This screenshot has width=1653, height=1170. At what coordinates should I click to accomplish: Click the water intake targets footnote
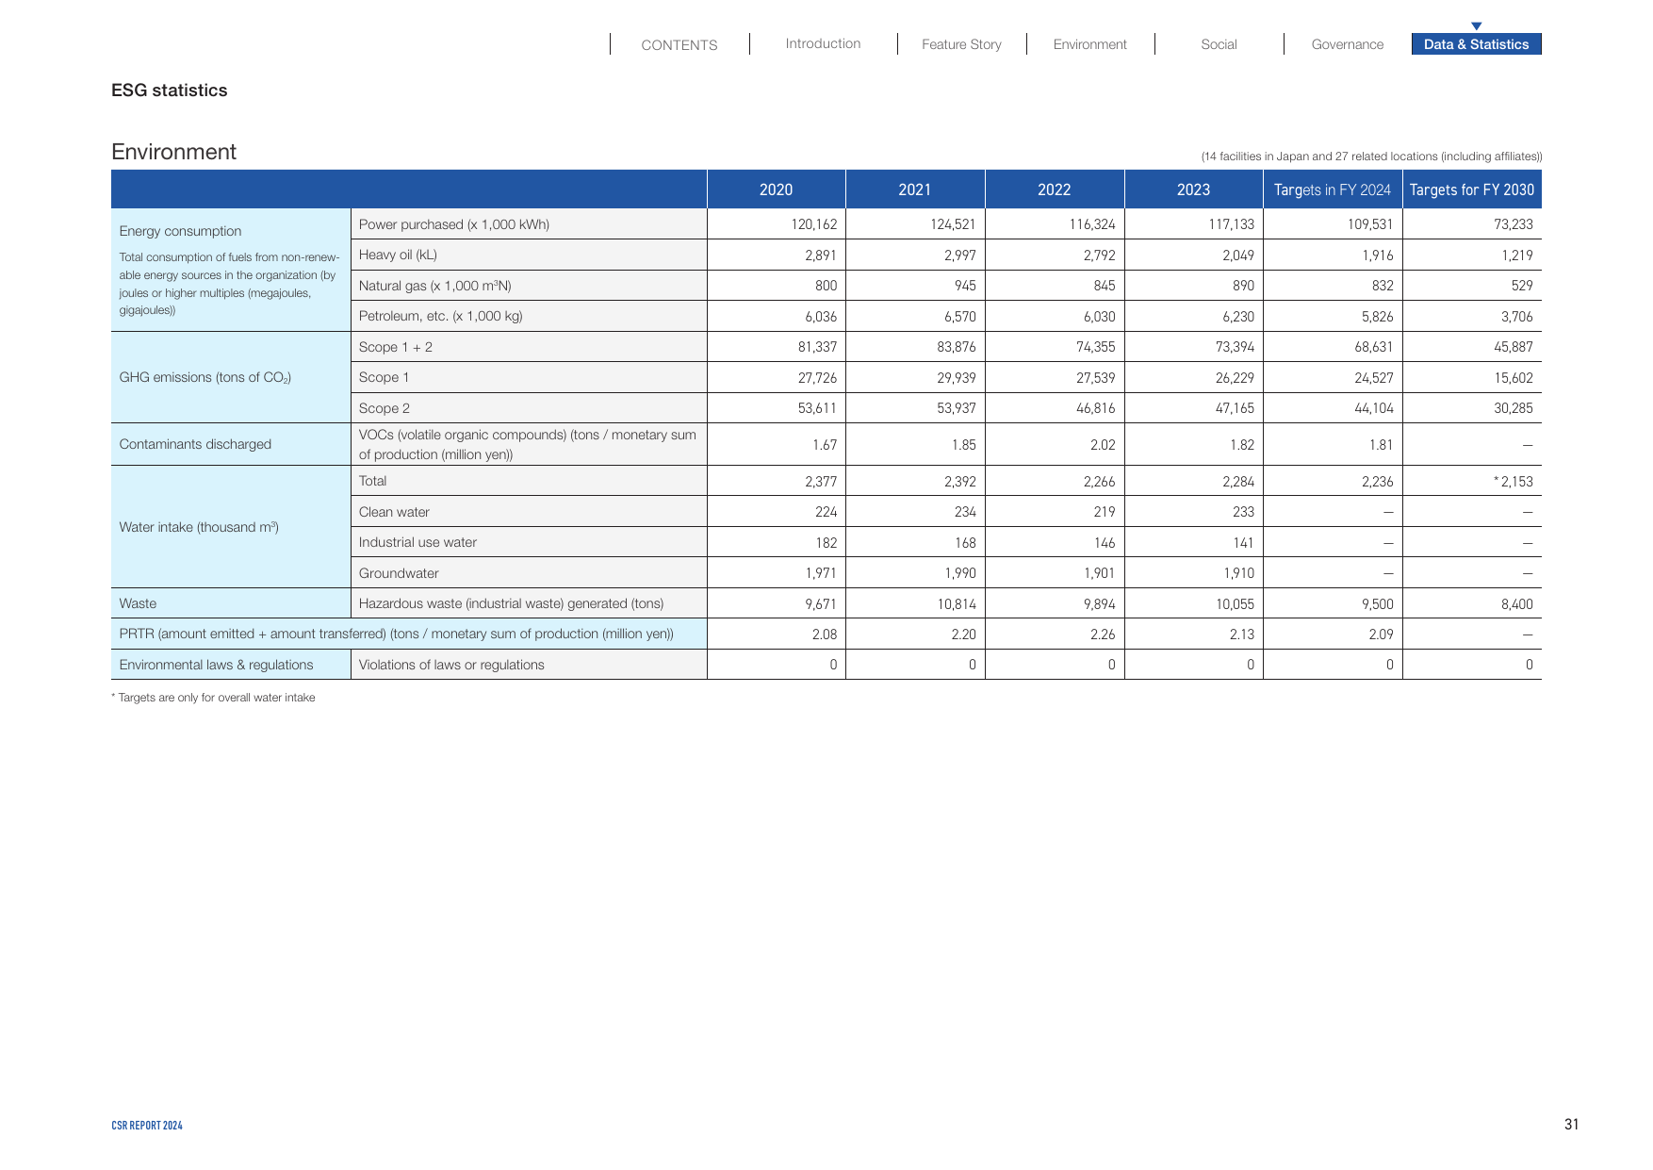[213, 698]
